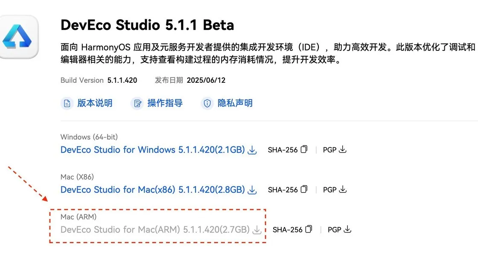
Task: Click the 隐私声明 info icon
Action: pos(207,103)
